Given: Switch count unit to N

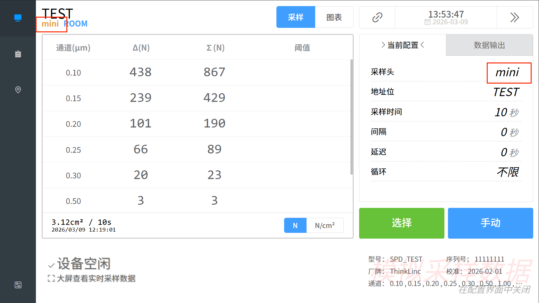Looking at the screenshot, I should click(295, 225).
